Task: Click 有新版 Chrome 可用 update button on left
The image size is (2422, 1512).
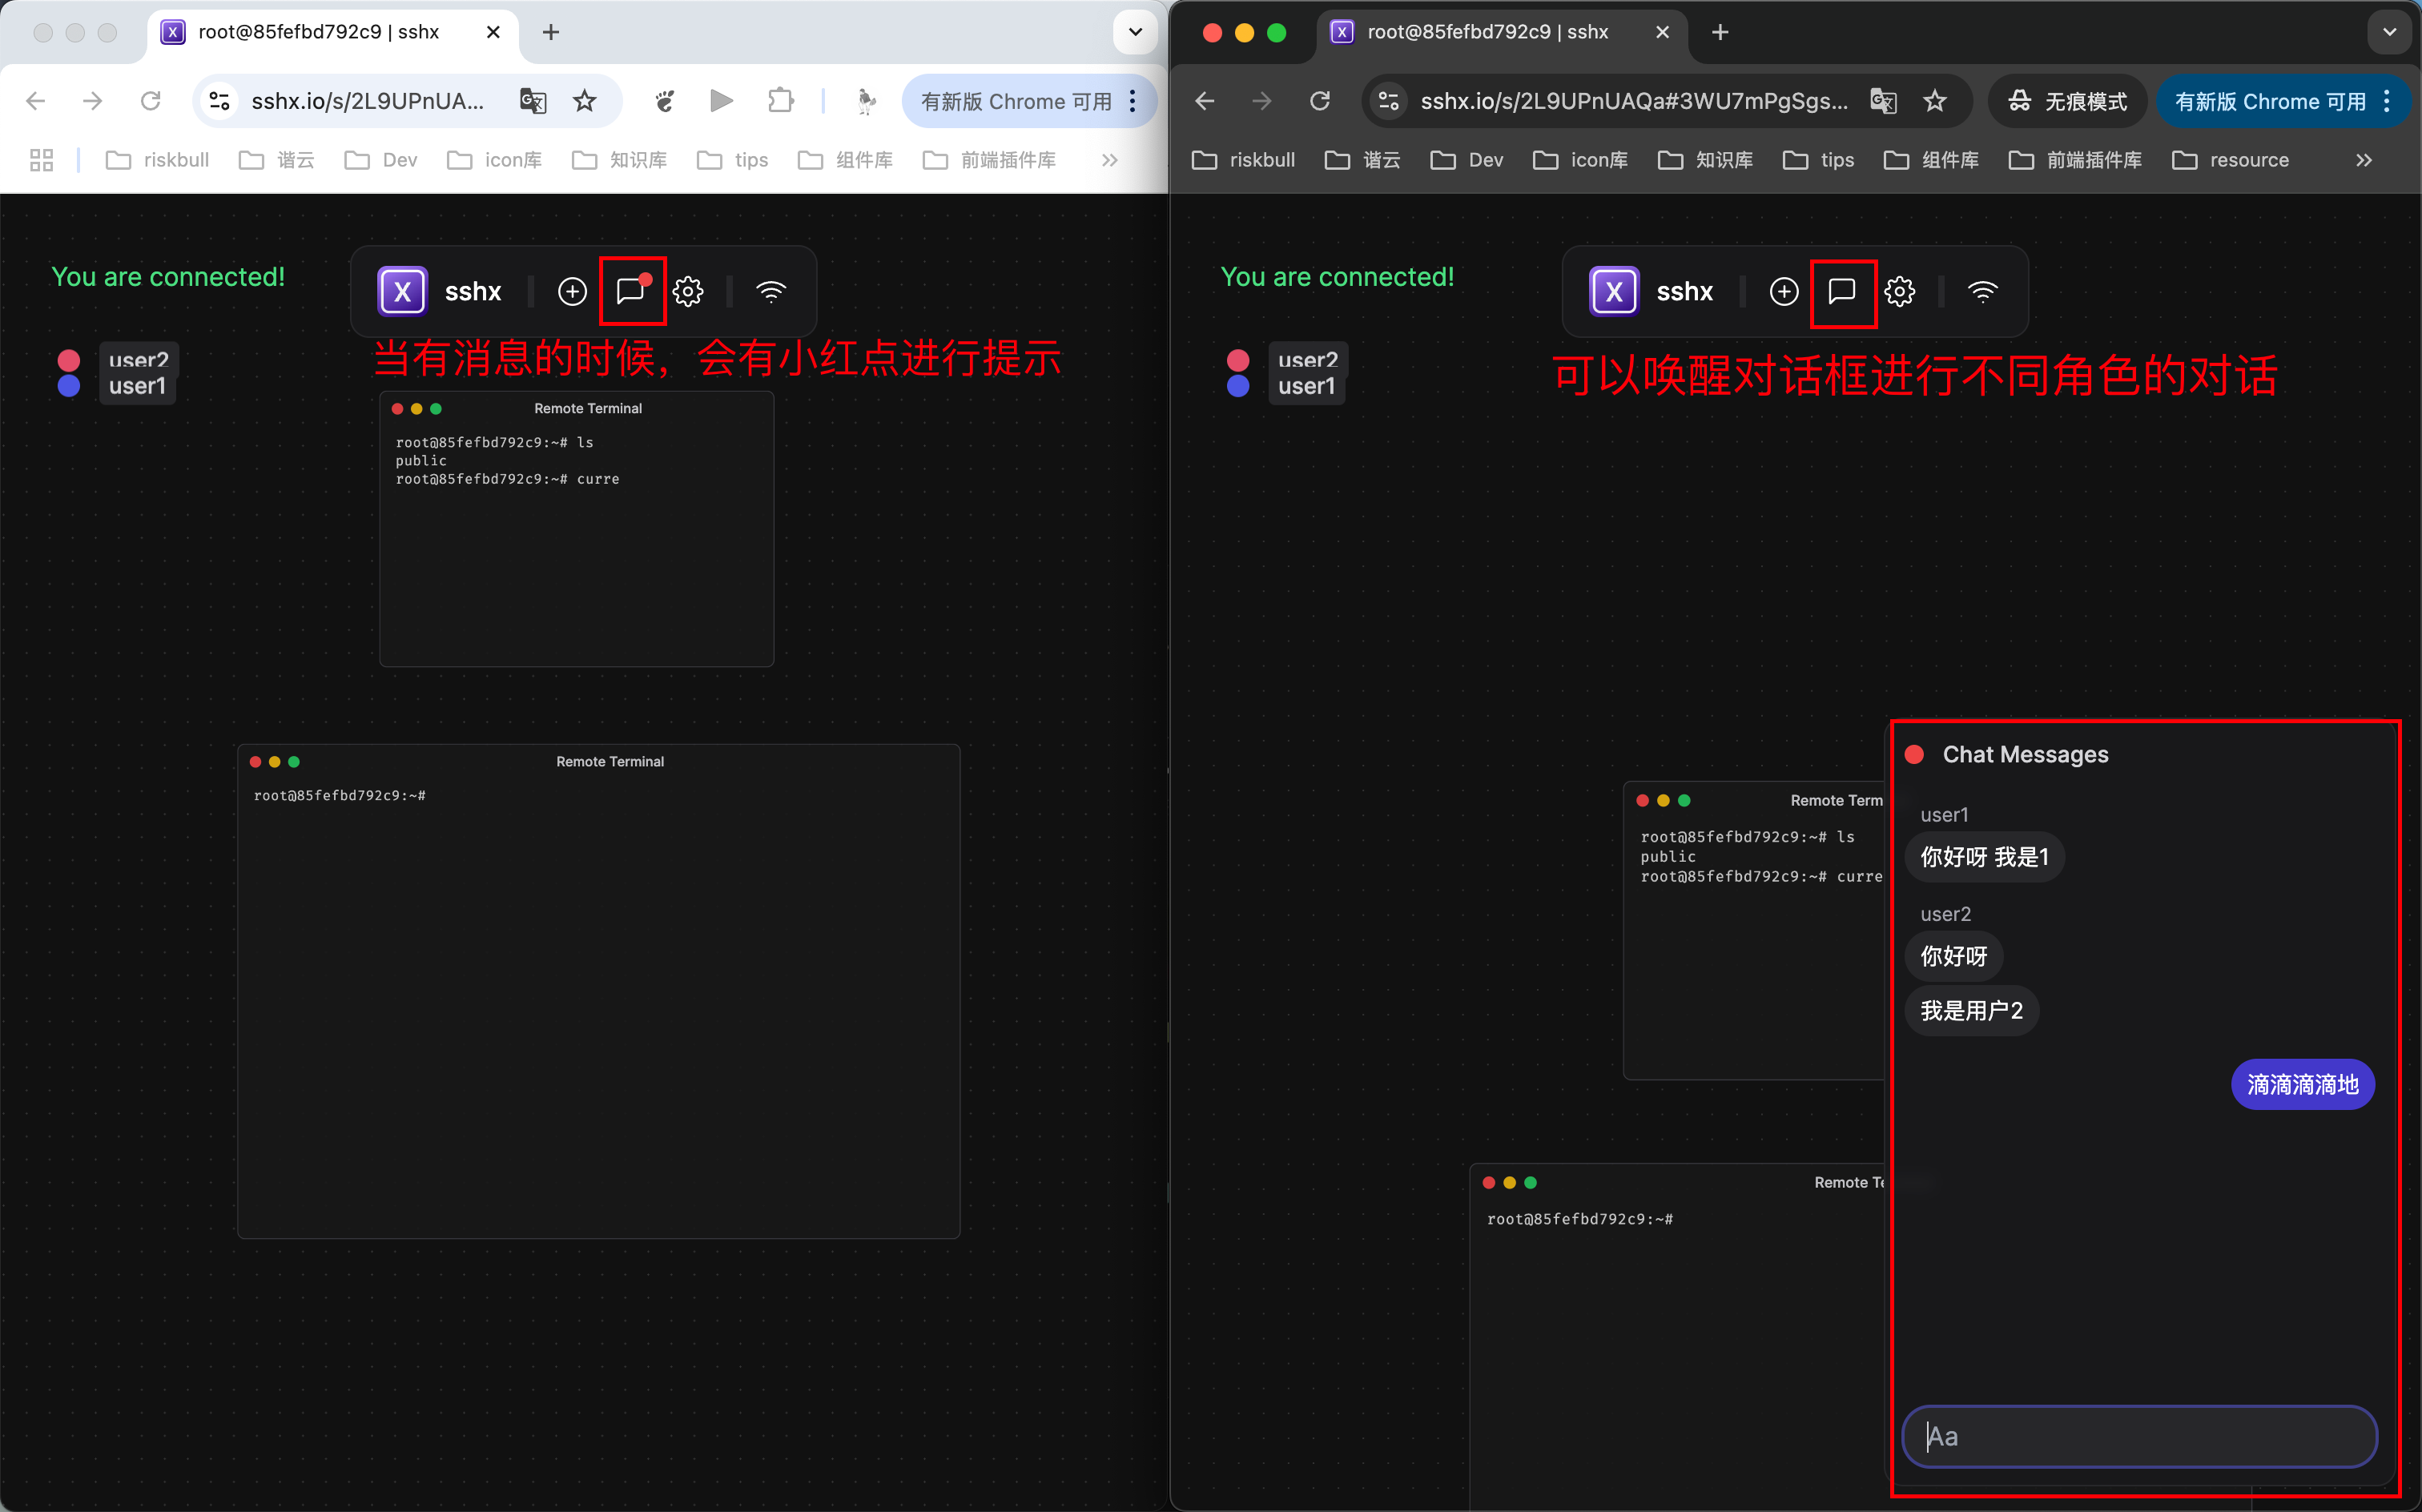Action: 1016,101
